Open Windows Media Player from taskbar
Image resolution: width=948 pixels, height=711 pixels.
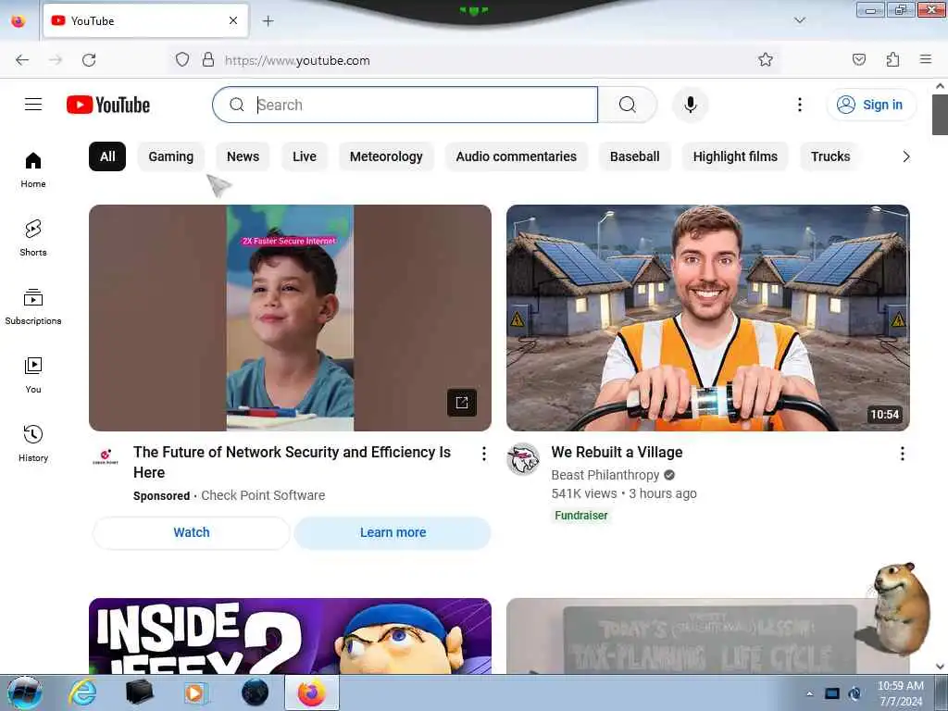(x=194, y=692)
